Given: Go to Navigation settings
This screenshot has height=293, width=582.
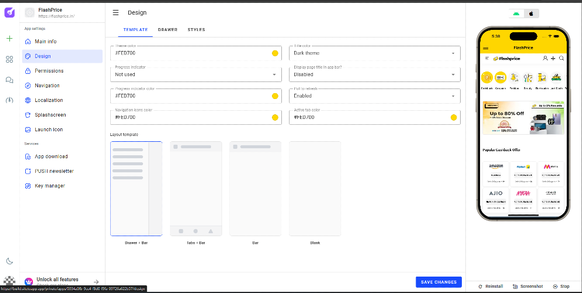Looking at the screenshot, I should (62, 86).
